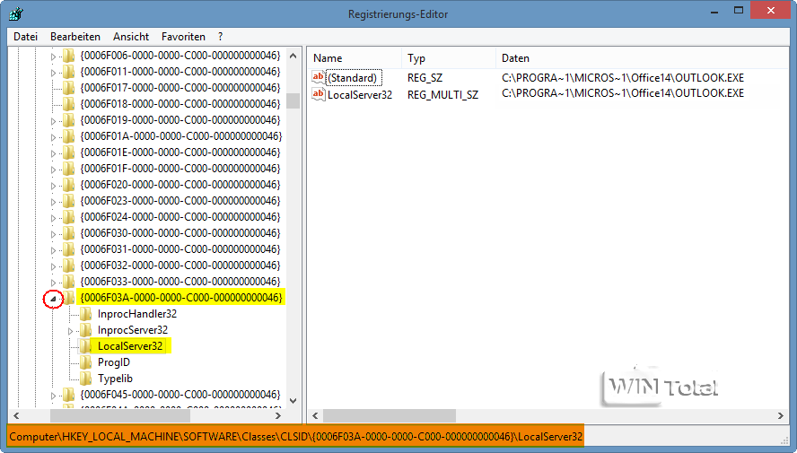The width and height of the screenshot is (797, 453).
Task: Click folder icon of {0006F030-0000-0000-C000-000000000046}
Action: 68,233
